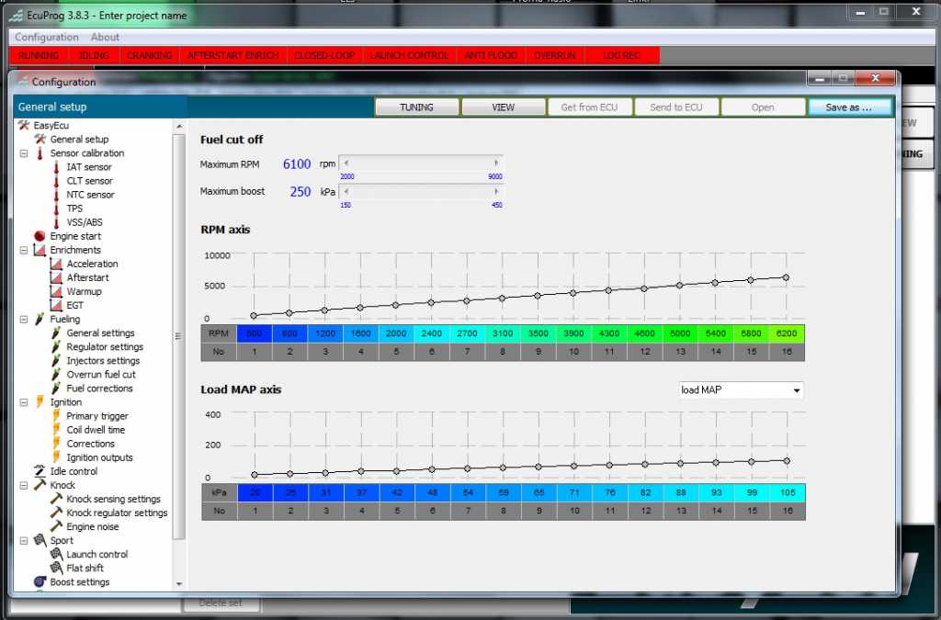941x620 pixels.
Task: Click right arrow of Maximum RPM slider
Action: tap(496, 163)
